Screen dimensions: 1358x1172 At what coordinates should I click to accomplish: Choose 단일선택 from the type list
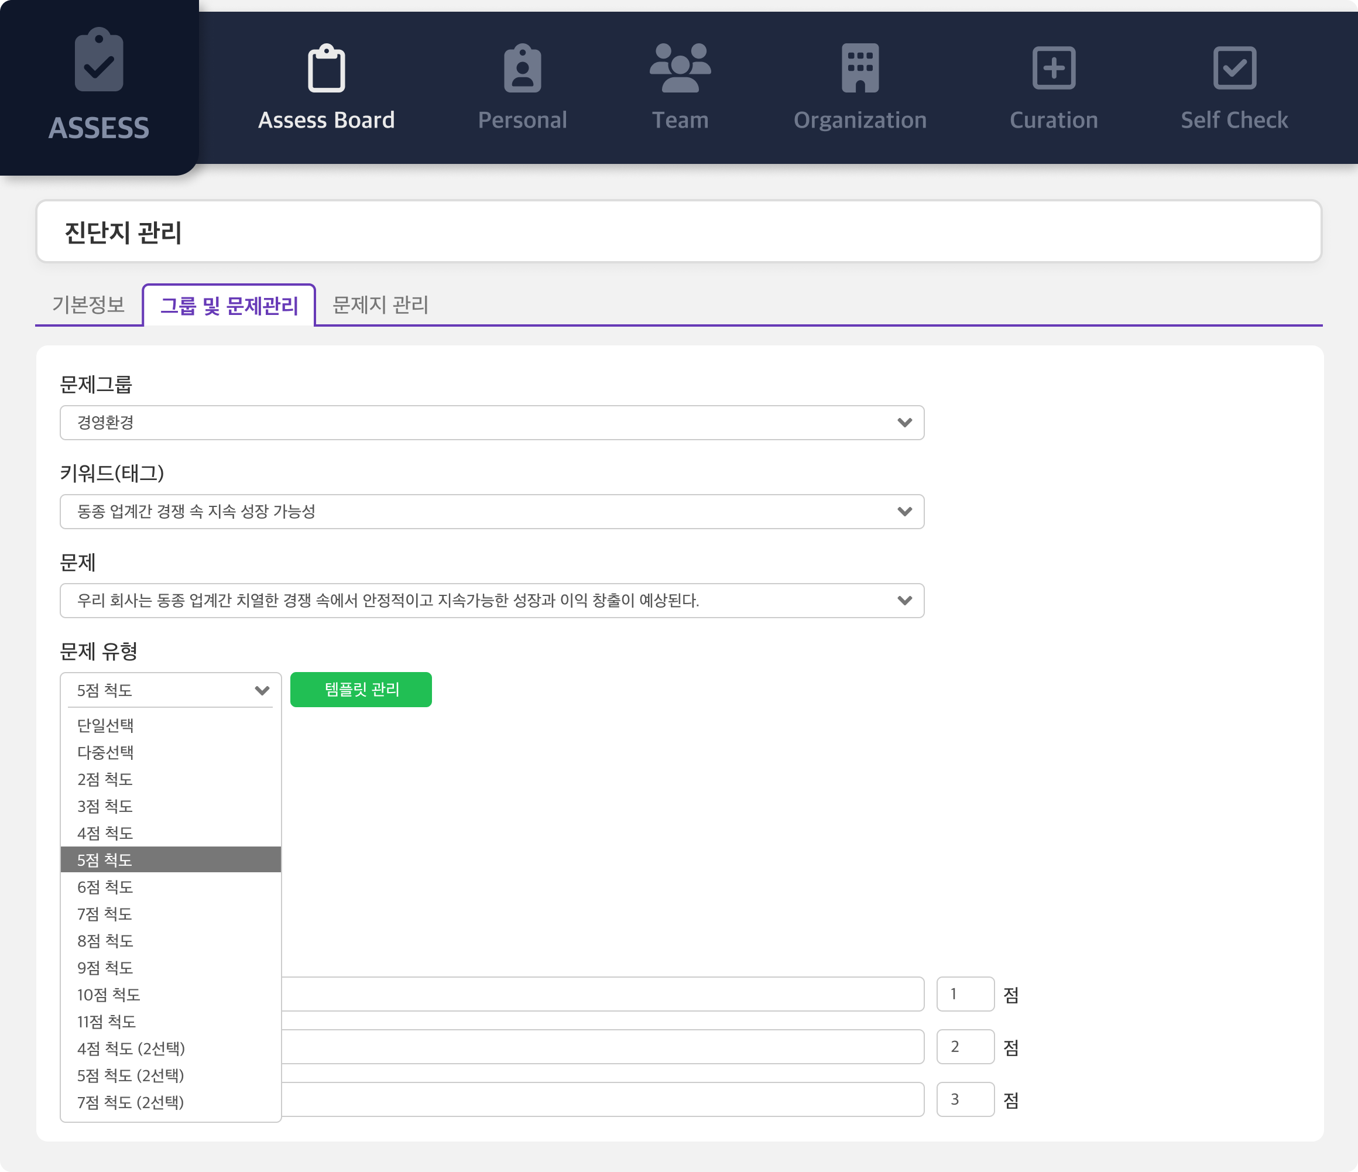pyautogui.click(x=105, y=725)
